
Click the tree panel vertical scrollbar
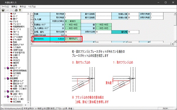click(28, 58)
